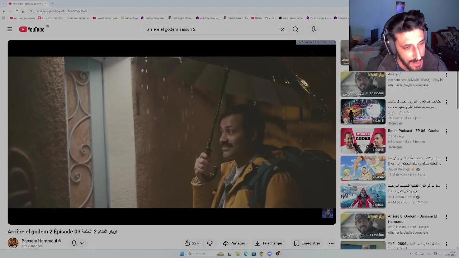Open Hachem Sdiri playlist thumbnail with 15 vidéos

(363, 84)
